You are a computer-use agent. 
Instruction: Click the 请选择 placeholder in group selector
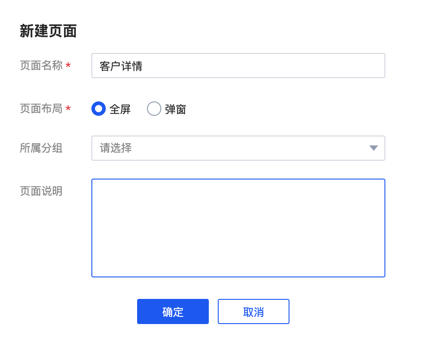coord(116,148)
